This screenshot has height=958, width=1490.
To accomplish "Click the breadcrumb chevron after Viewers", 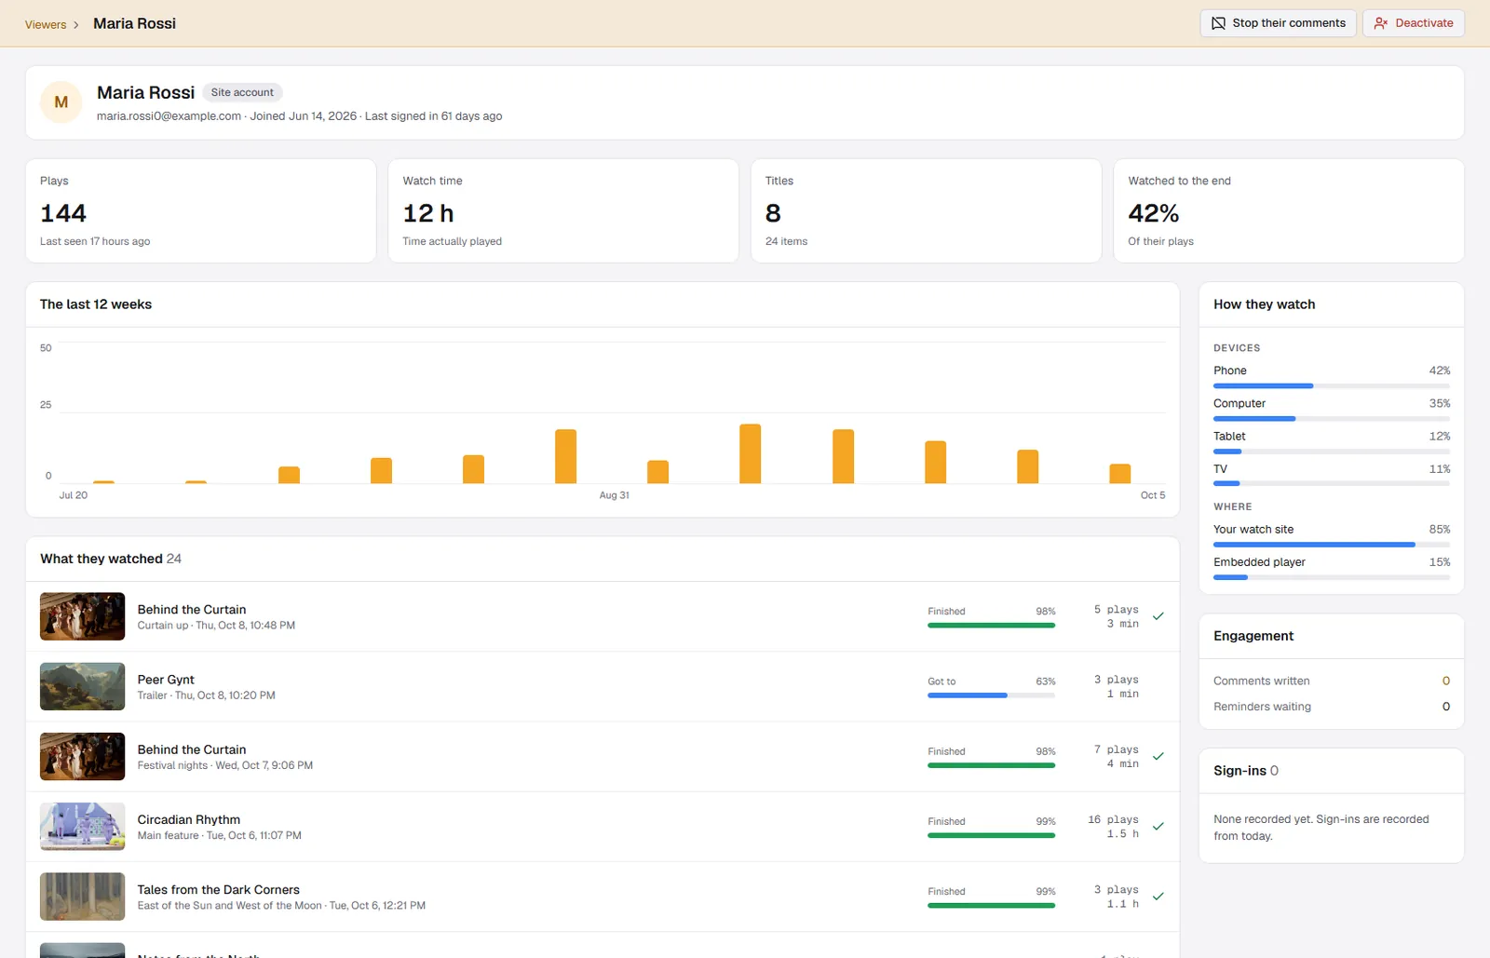I will click(x=76, y=25).
